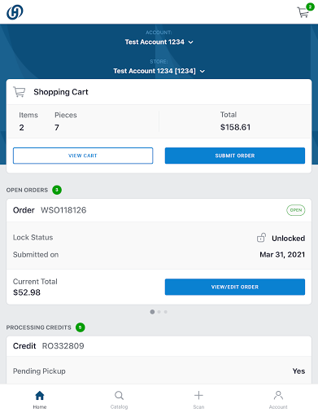
Task: Click the Shopping Cart card icon
Action: pos(20,92)
